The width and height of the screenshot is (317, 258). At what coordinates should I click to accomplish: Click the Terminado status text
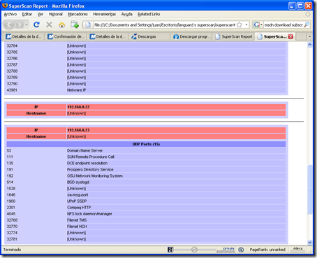(12, 250)
